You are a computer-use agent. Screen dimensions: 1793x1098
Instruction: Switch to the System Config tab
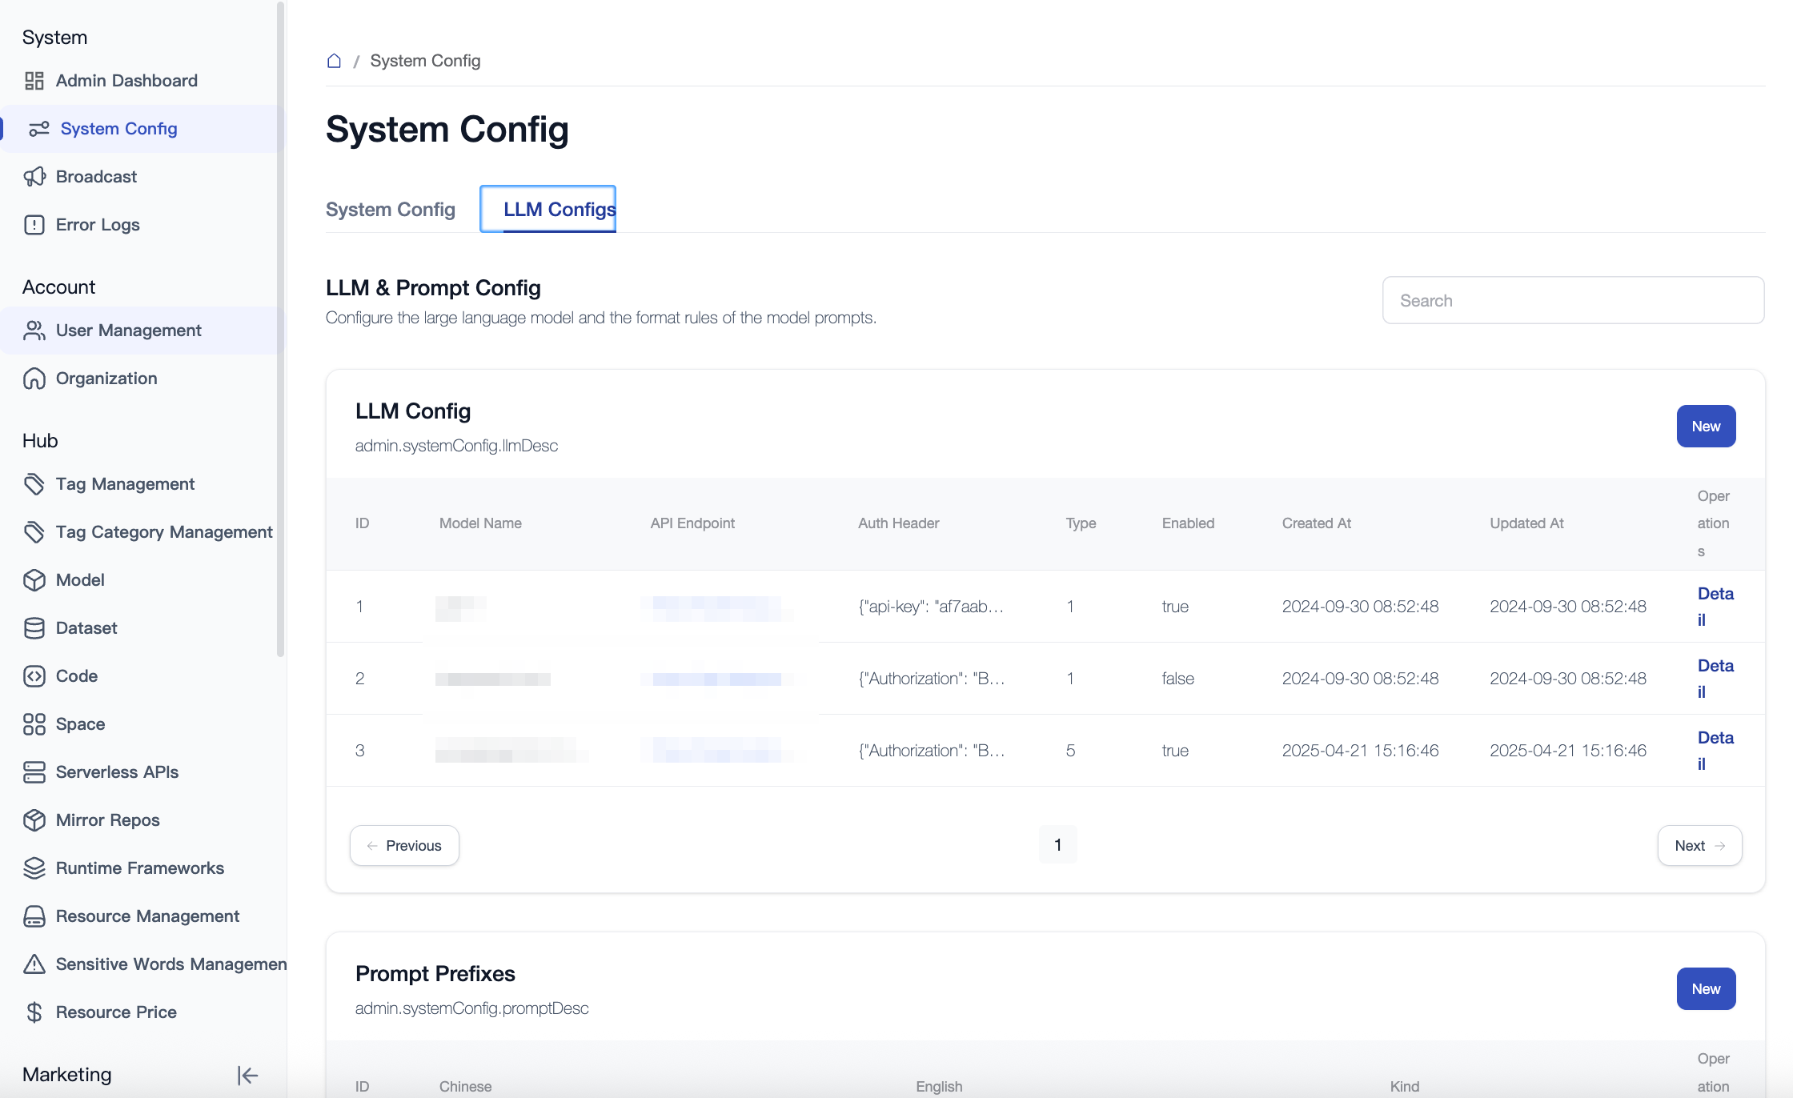[x=391, y=210]
